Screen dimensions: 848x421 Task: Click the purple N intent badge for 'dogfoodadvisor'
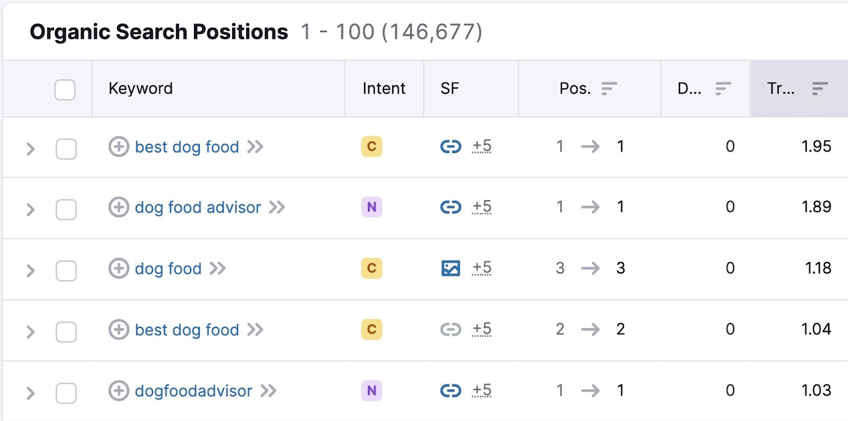click(x=372, y=391)
